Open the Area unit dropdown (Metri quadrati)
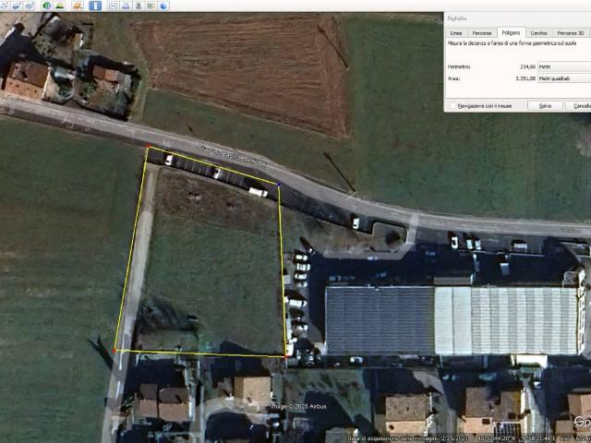The width and height of the screenshot is (591, 443). click(563, 78)
